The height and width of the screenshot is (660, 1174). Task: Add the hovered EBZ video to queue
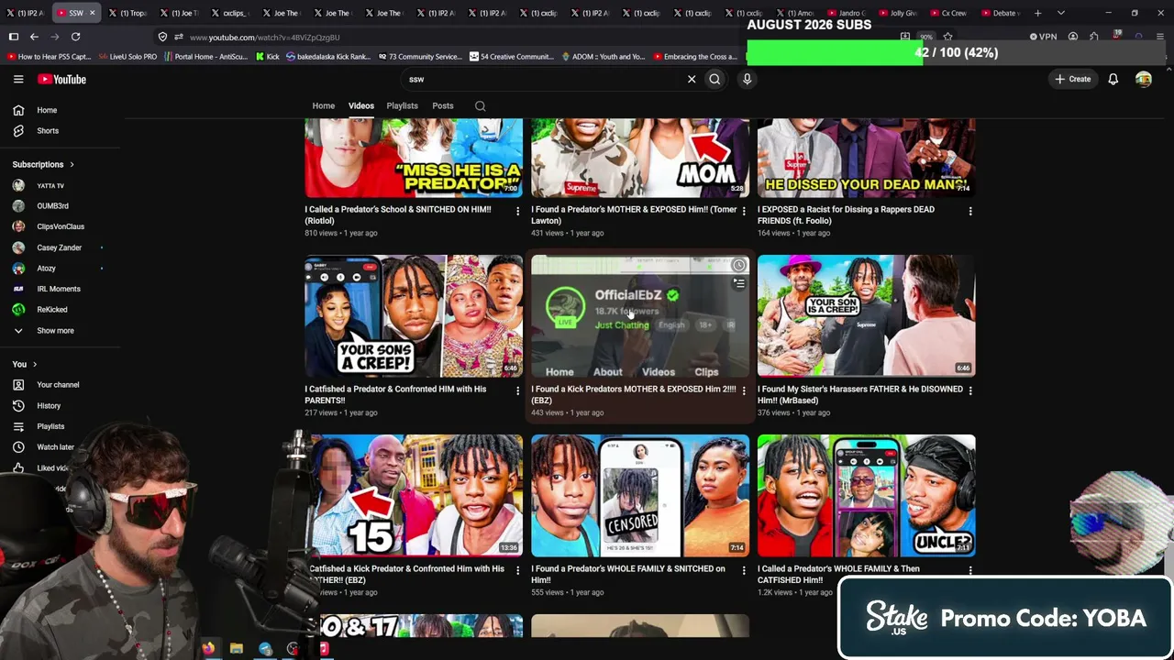(738, 283)
